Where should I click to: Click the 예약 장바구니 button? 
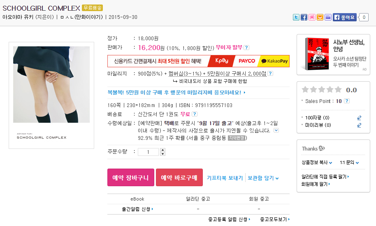[131, 178]
